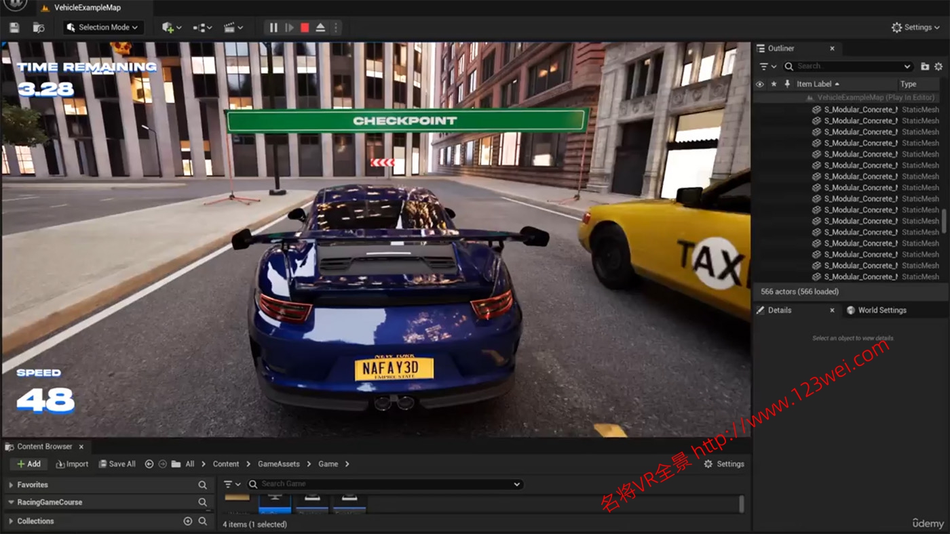Click the Eject from player button
Viewport: 950px width, 534px height.
[320, 28]
